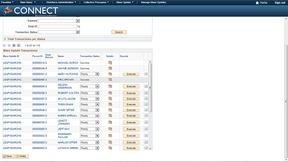Click inside the Empl ID input field
The image size is (288, 162).
click(x=58, y=27)
